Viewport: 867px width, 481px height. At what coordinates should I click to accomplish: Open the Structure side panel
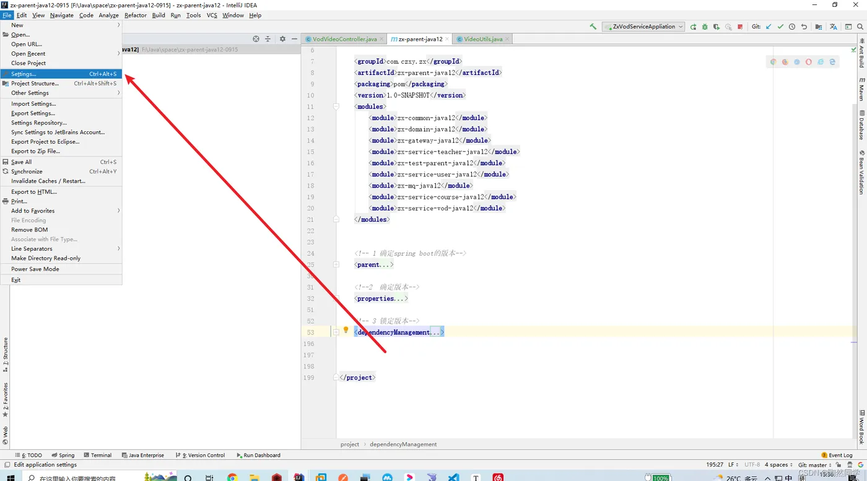point(6,355)
